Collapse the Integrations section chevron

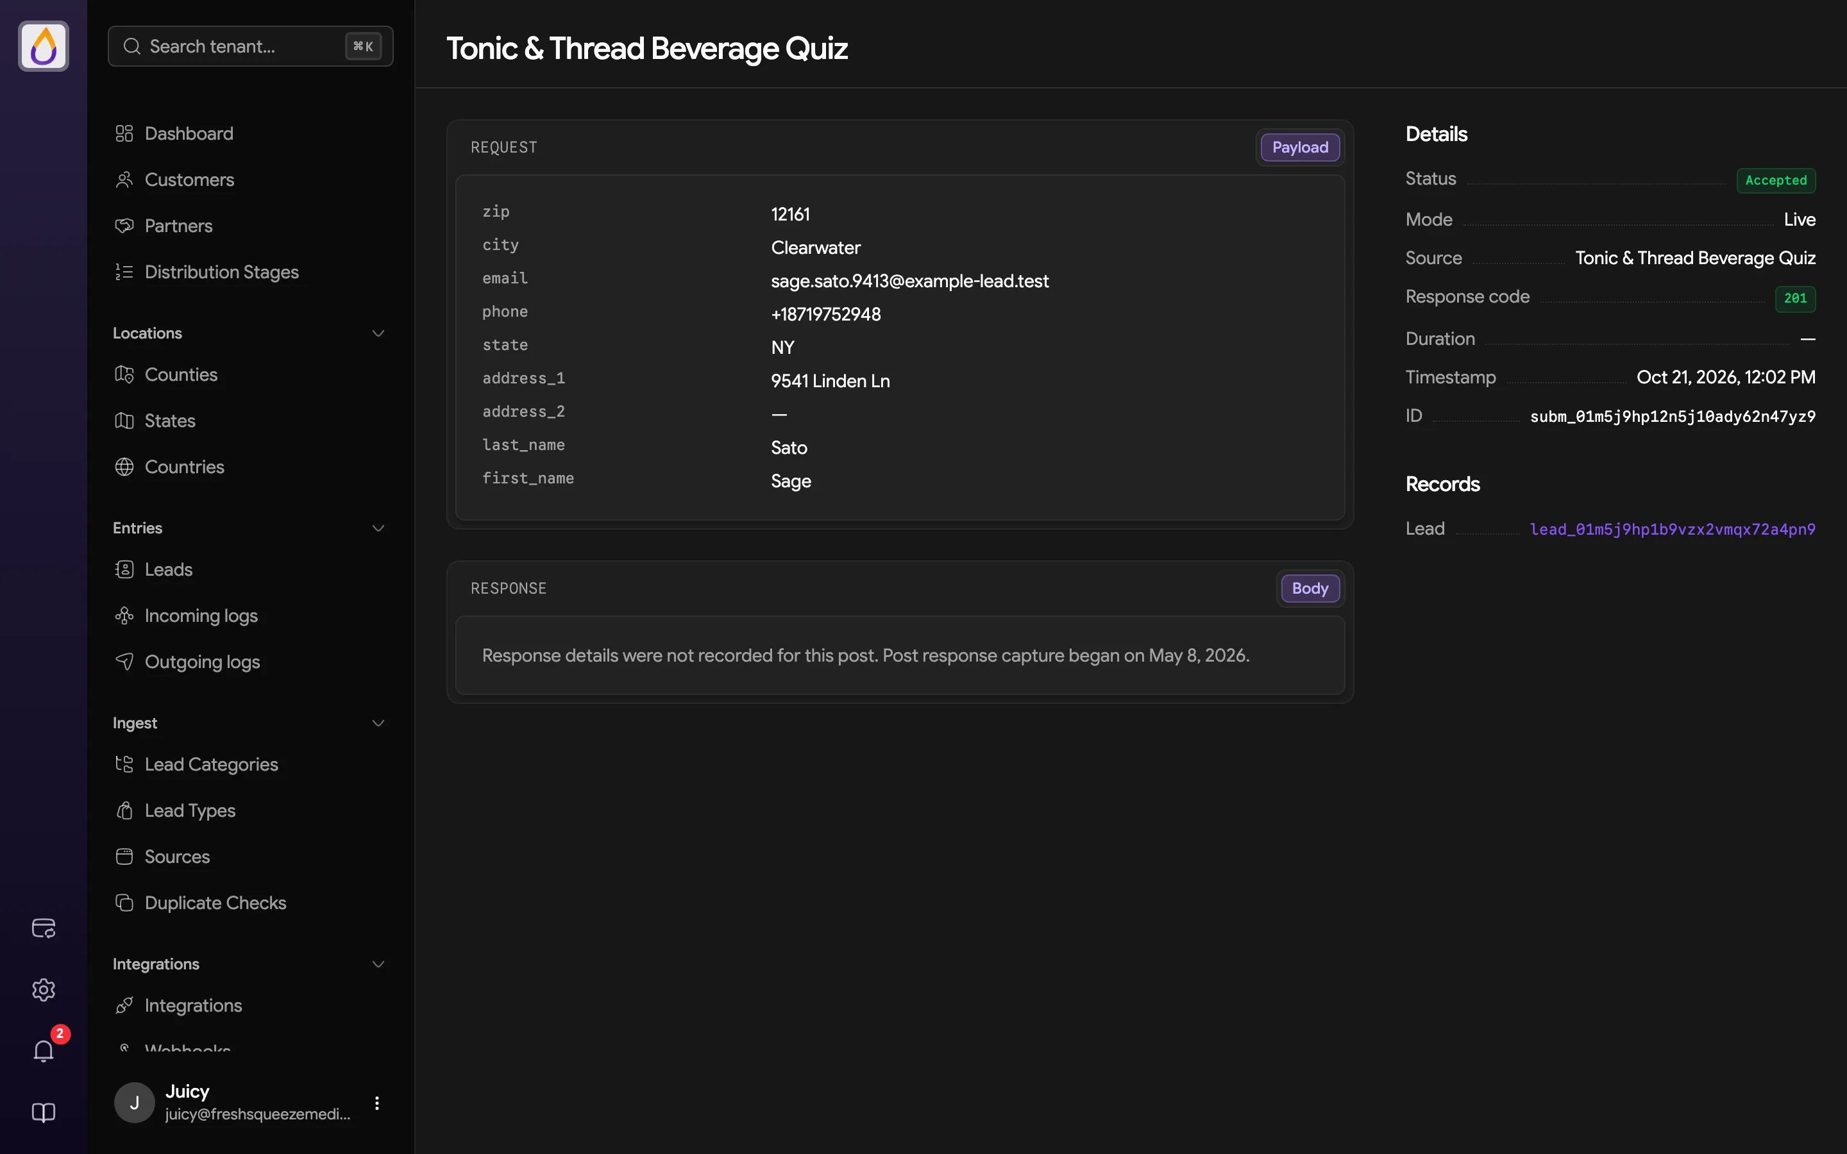click(378, 964)
